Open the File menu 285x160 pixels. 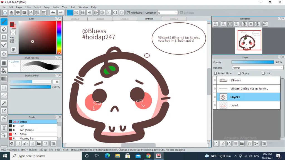click(4, 7)
